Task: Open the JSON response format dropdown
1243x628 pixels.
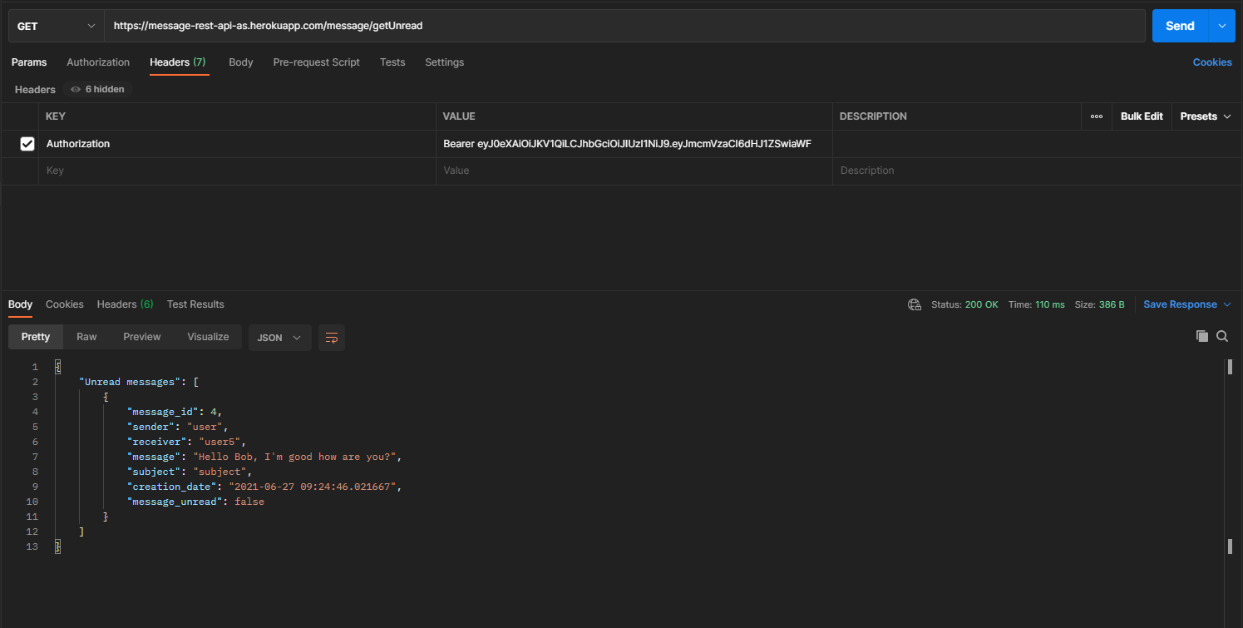Action: (x=279, y=337)
